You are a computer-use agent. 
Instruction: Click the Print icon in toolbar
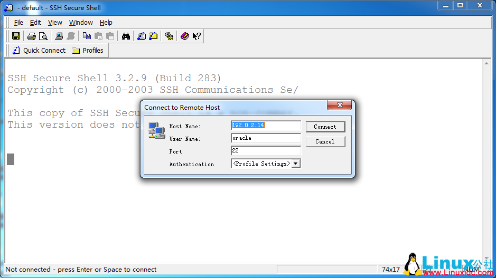pos(31,36)
